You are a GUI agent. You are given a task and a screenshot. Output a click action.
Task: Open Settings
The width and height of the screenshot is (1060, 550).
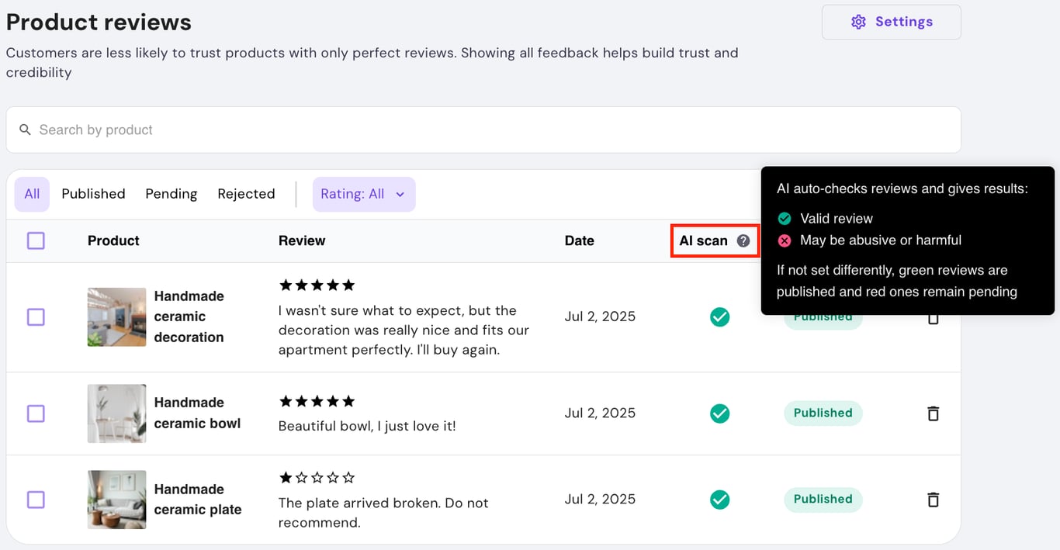891,22
